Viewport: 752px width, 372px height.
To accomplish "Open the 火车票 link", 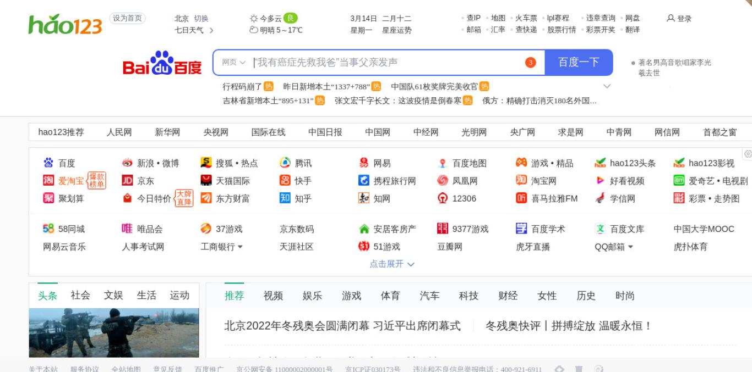I will coord(526,18).
